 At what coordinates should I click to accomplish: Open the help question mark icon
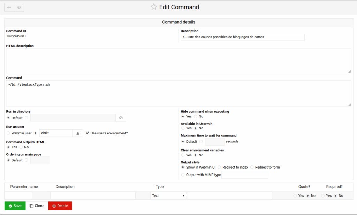tap(19, 8)
